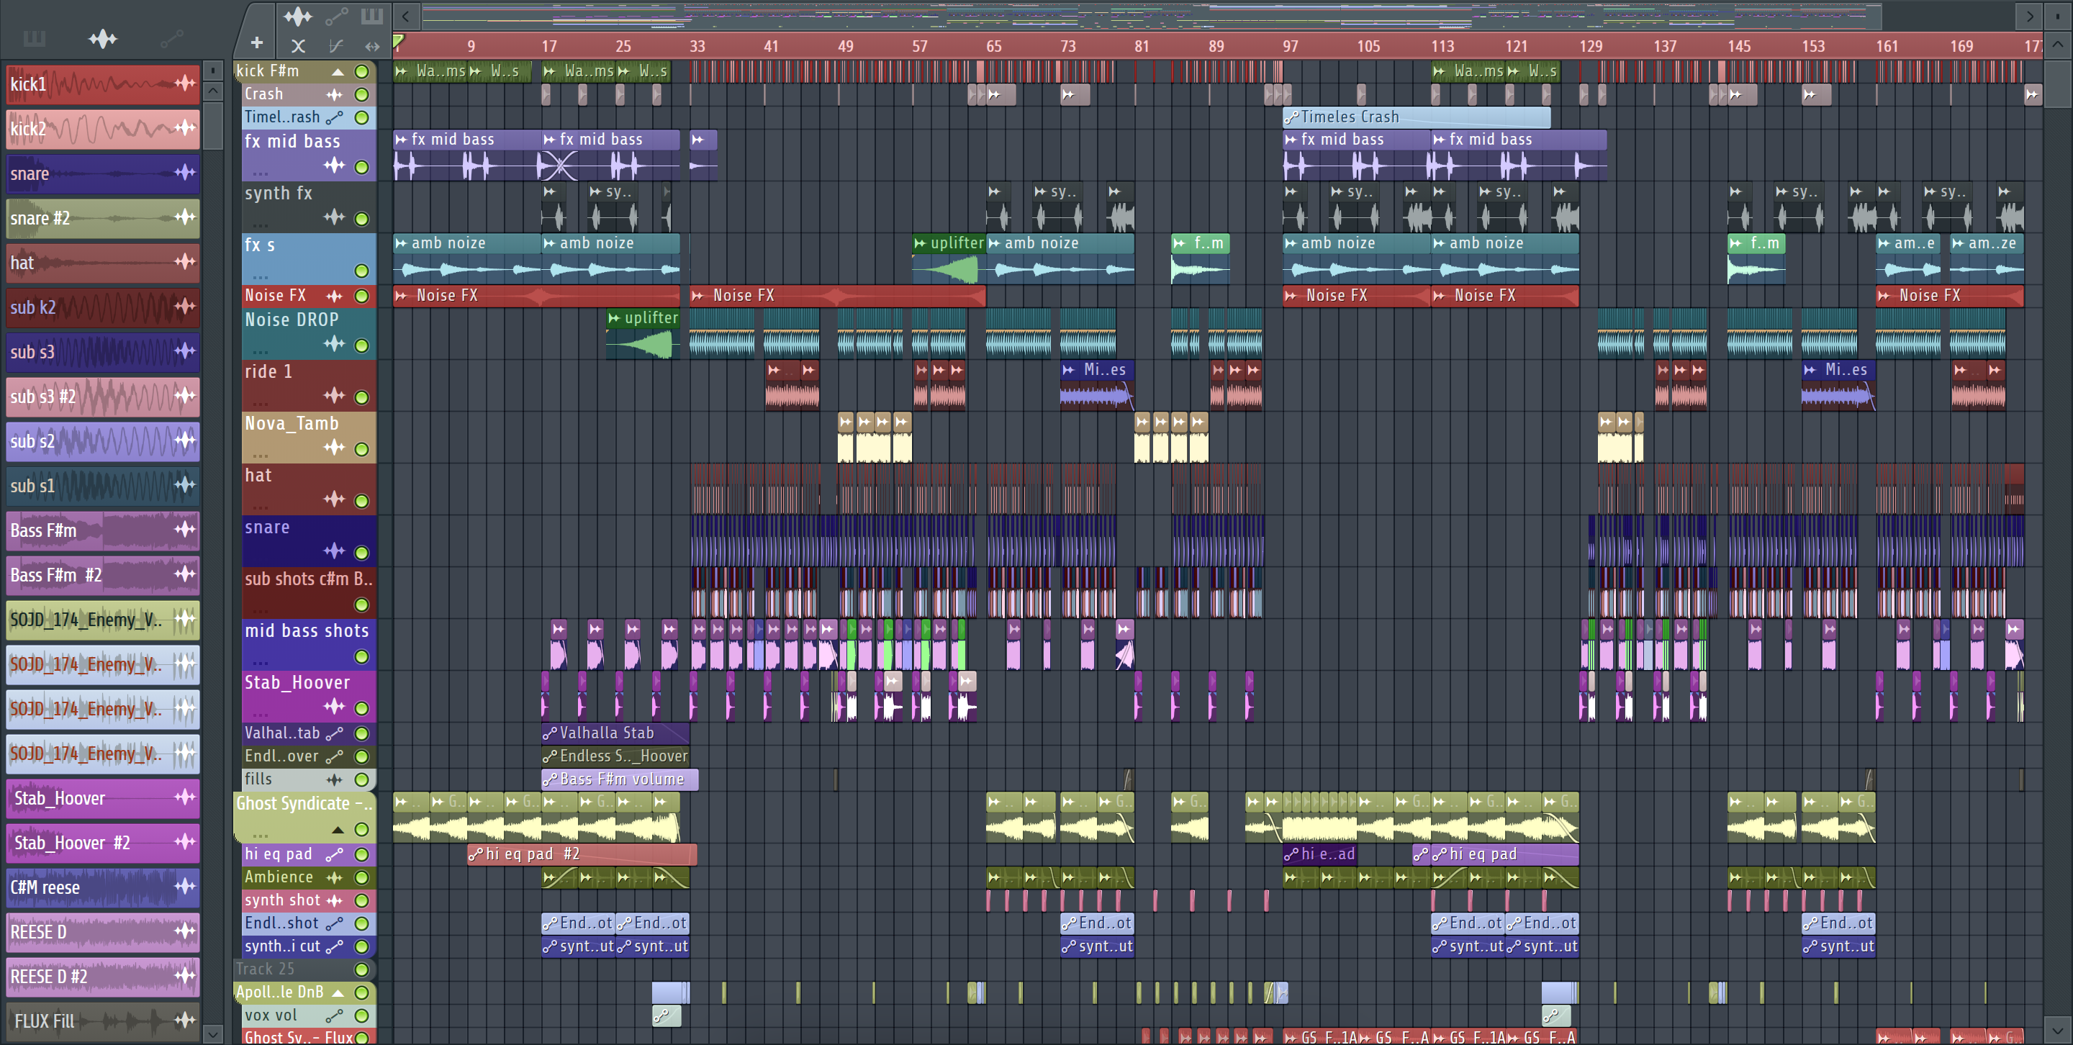Click the waveform icon on FLUX Fill picker item

pyautogui.click(x=185, y=1020)
